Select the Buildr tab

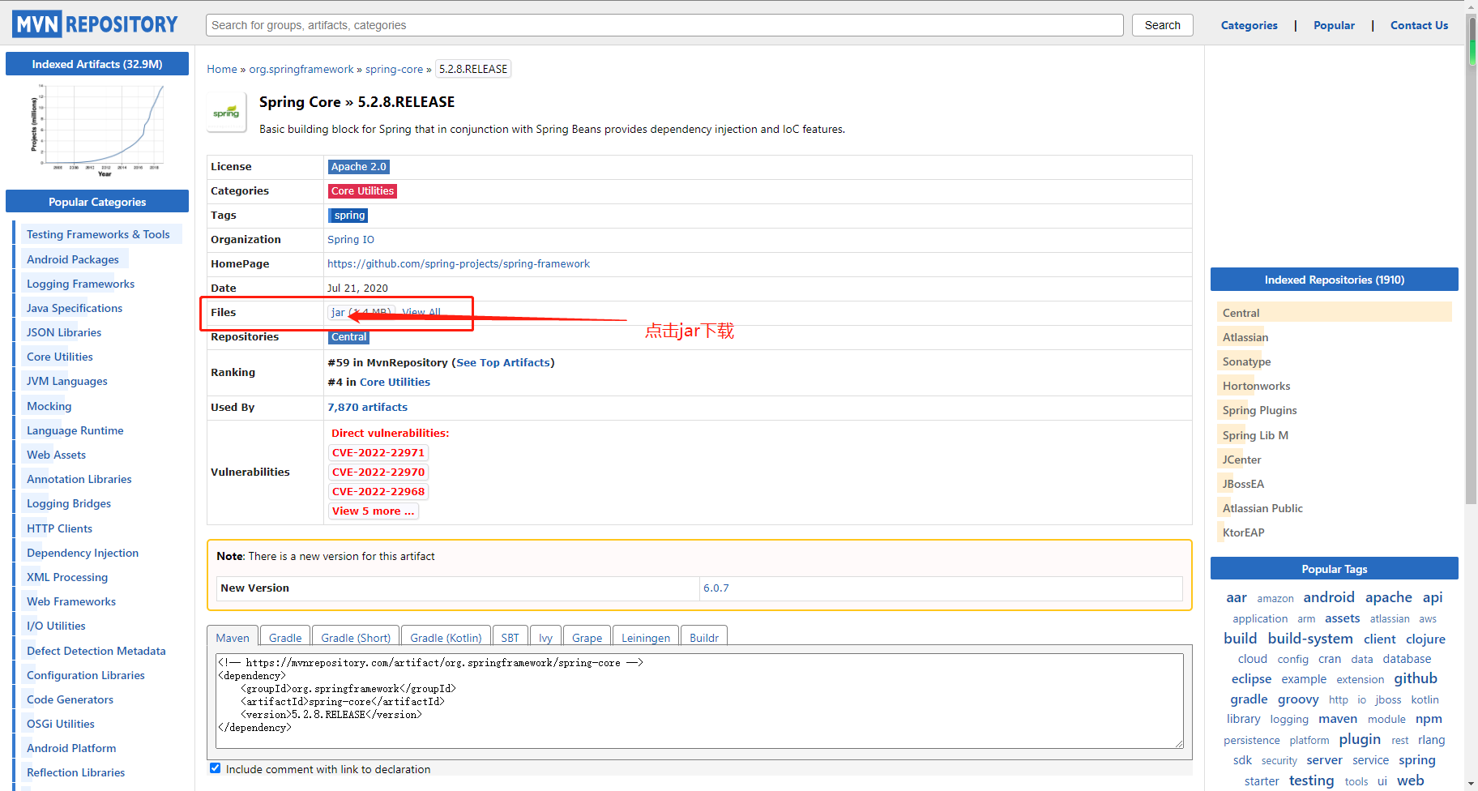tap(704, 637)
